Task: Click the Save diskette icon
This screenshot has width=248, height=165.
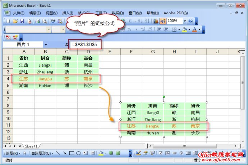Action: [22, 21]
